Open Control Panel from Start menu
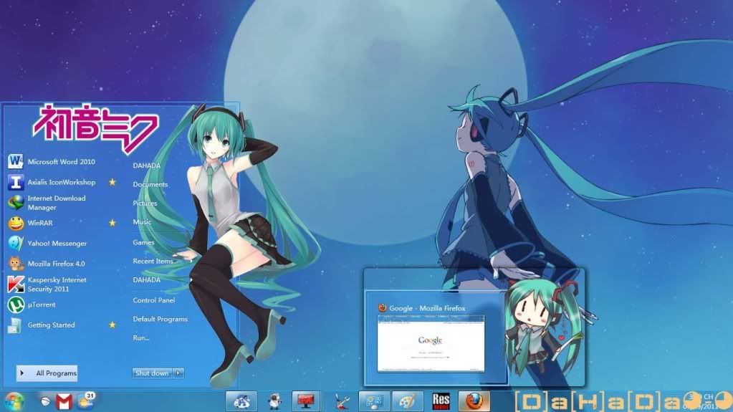733x412 pixels. tap(153, 300)
